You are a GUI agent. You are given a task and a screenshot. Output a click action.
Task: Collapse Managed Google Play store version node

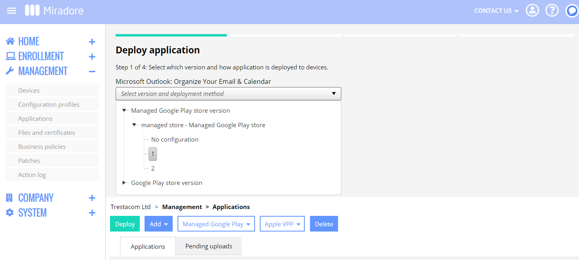[x=124, y=110]
